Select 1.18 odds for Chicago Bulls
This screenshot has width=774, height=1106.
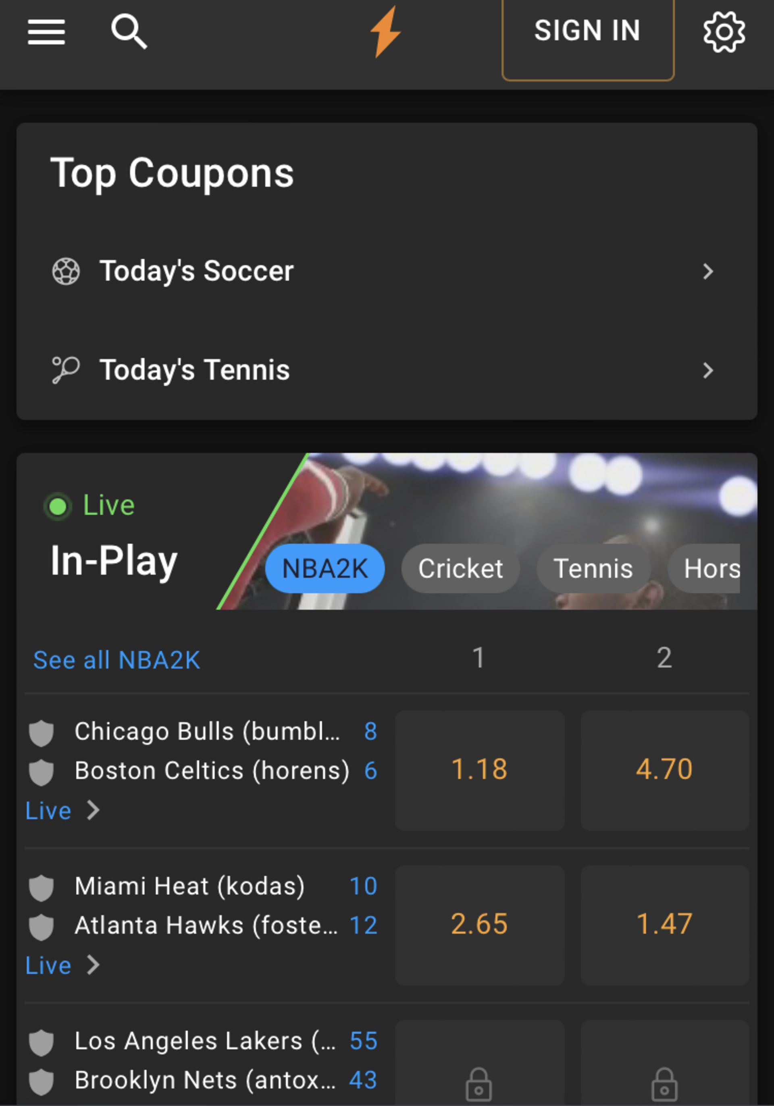[x=479, y=769]
